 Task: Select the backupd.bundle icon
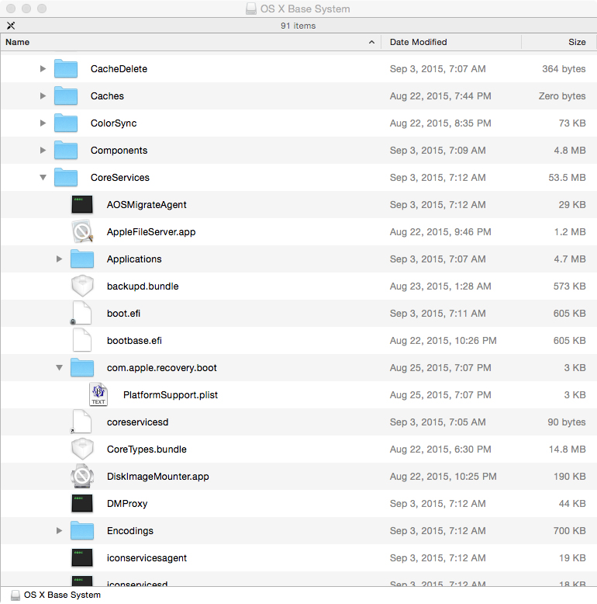click(x=82, y=286)
